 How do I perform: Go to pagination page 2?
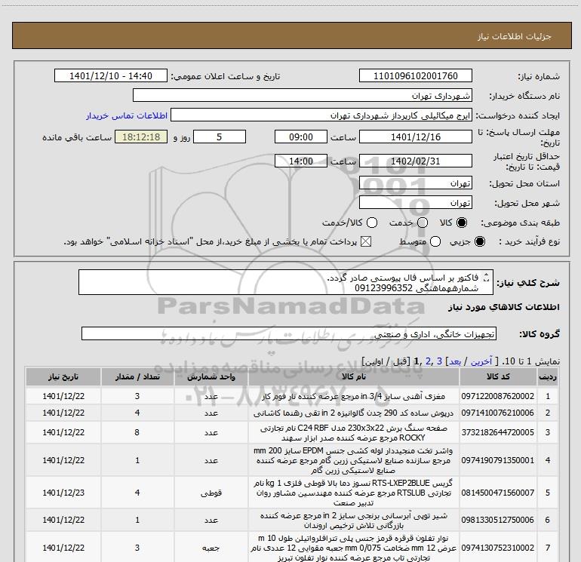[429, 361]
